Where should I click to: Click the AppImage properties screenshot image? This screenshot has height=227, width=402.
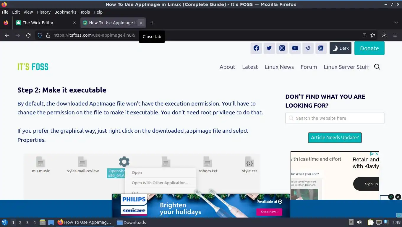pyautogui.click(x=142, y=176)
